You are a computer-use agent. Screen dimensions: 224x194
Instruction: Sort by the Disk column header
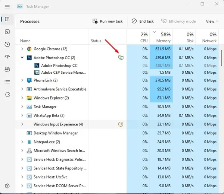(x=184, y=37)
